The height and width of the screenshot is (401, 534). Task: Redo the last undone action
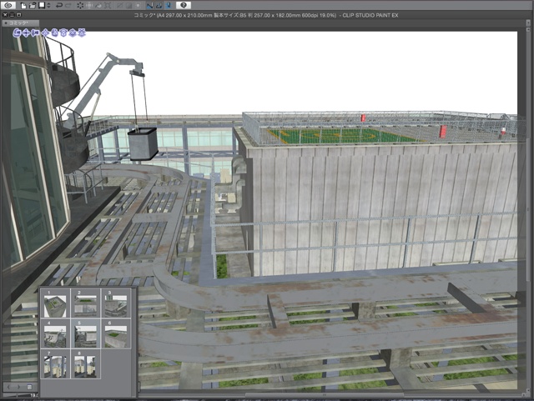(67, 5)
